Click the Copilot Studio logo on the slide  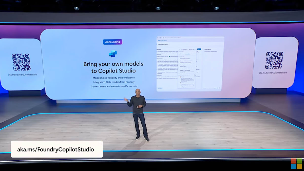click(113, 53)
